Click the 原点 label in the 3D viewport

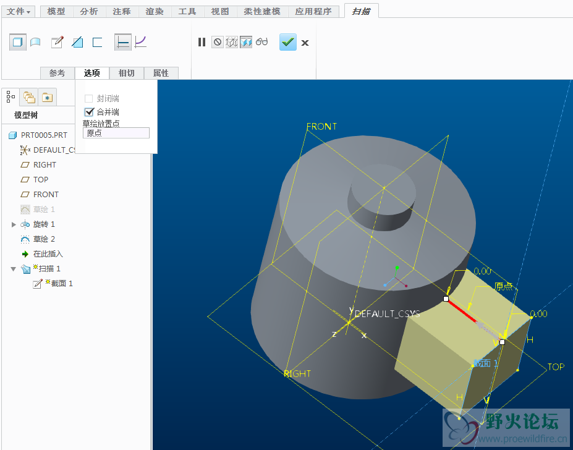(x=504, y=286)
